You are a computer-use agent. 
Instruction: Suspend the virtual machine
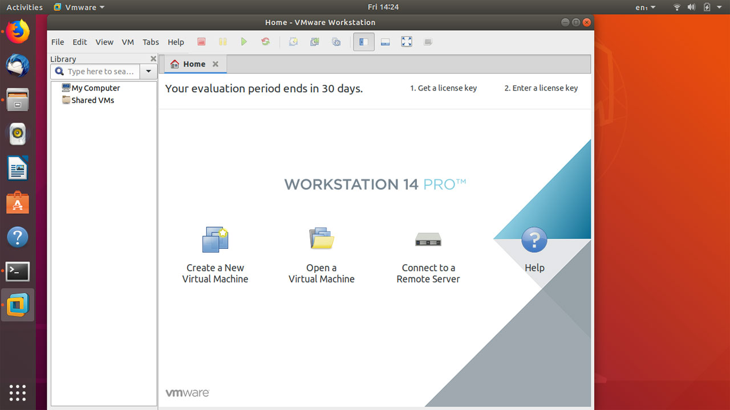click(x=222, y=42)
